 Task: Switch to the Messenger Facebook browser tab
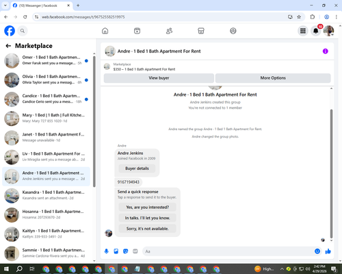[42, 5]
